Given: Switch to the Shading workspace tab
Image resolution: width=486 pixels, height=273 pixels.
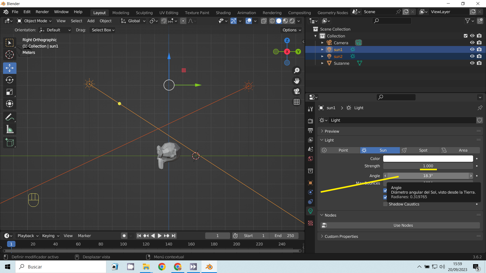Looking at the screenshot, I should point(223,13).
